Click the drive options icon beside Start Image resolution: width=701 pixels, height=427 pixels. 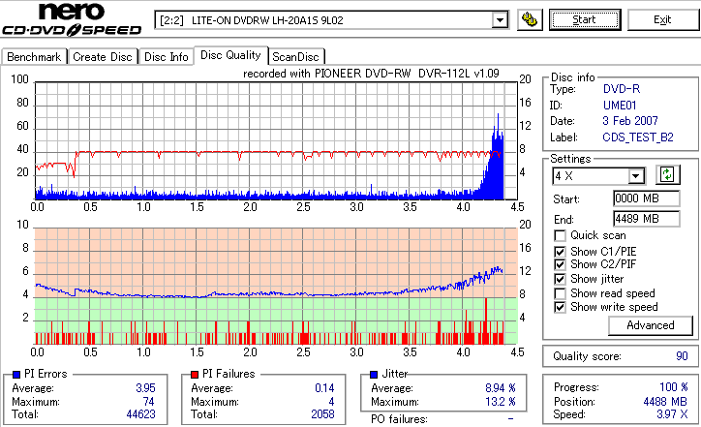[530, 20]
